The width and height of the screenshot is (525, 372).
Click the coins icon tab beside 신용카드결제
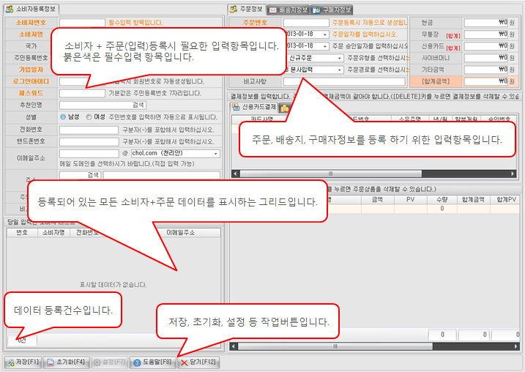(x=284, y=108)
